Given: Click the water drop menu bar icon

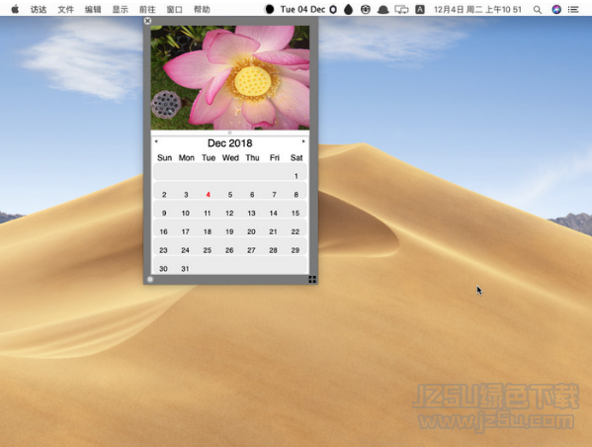Looking at the screenshot, I should coord(349,10).
